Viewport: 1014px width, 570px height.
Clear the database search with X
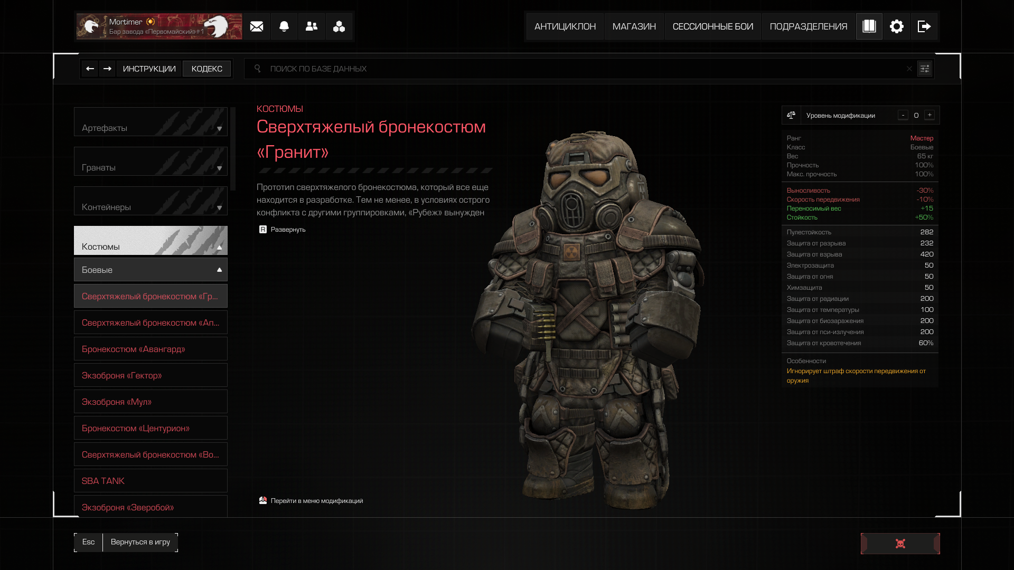point(909,69)
